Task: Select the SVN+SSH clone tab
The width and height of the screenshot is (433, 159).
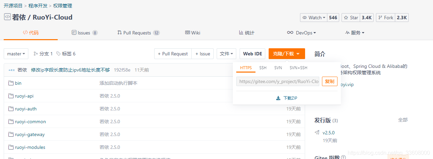Action: tap(298, 68)
